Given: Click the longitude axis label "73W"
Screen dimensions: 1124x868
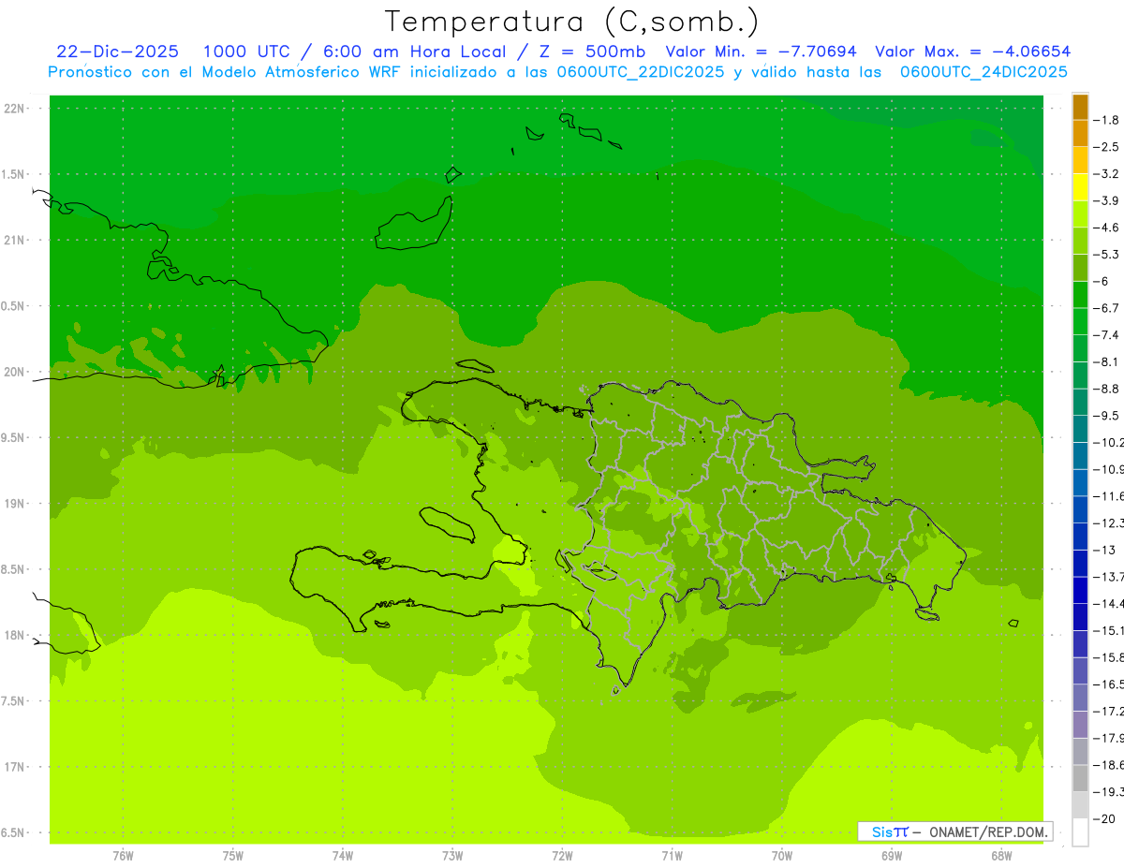Looking at the screenshot, I should pos(452,856).
